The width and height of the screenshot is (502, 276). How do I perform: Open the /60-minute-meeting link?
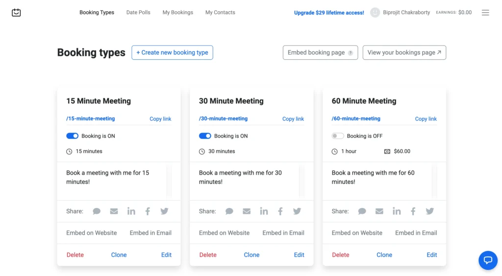356,119
